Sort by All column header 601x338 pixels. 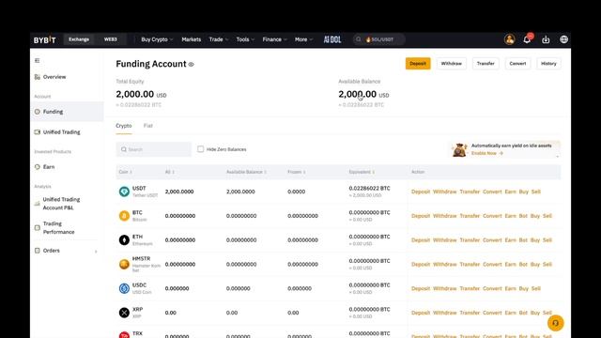click(x=169, y=172)
